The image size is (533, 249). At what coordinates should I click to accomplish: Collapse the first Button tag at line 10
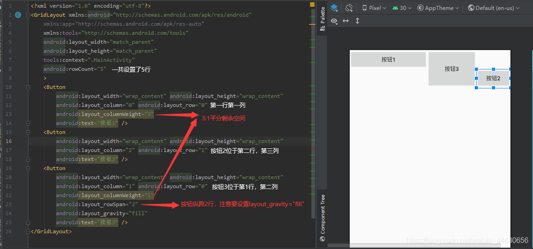(28, 87)
